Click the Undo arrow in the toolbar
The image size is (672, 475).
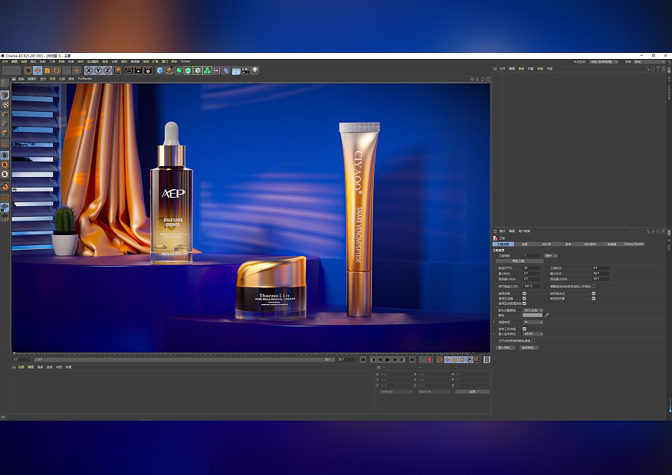click(x=7, y=70)
